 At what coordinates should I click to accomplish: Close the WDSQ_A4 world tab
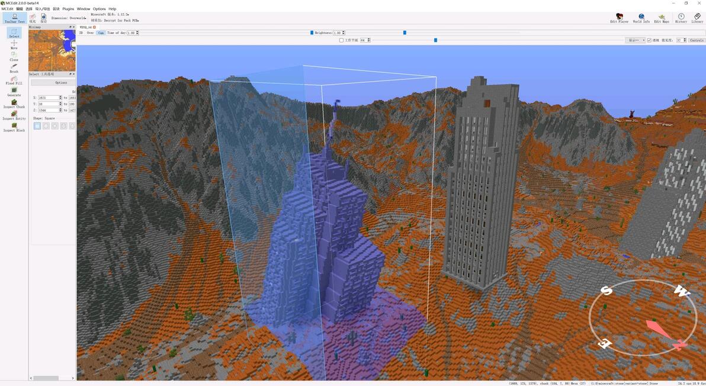tap(94, 27)
